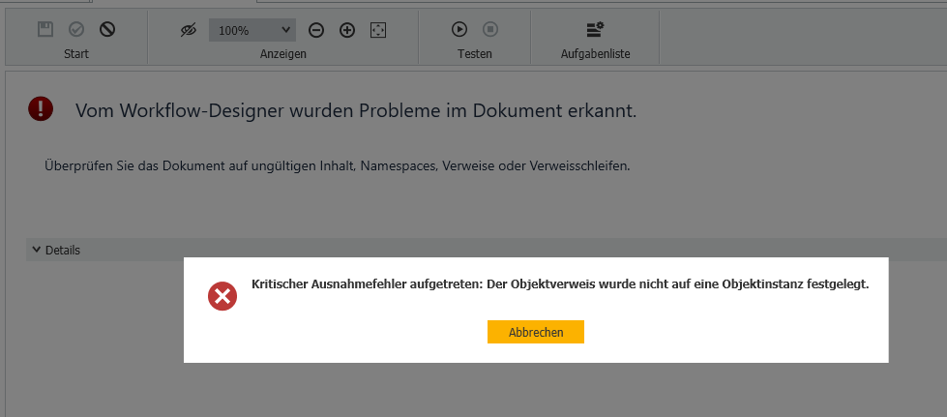Zoom in with the plus icon

click(347, 30)
